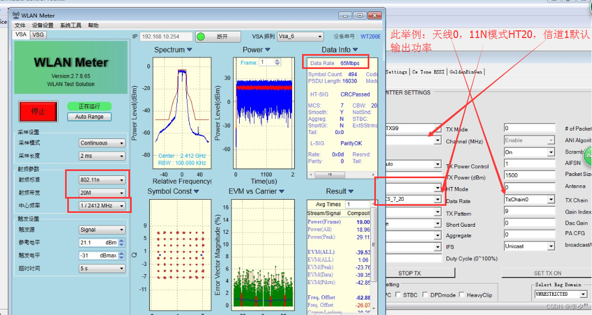Switch to the VSG tab
The height and width of the screenshot is (315, 592).
pyautogui.click(x=37, y=35)
